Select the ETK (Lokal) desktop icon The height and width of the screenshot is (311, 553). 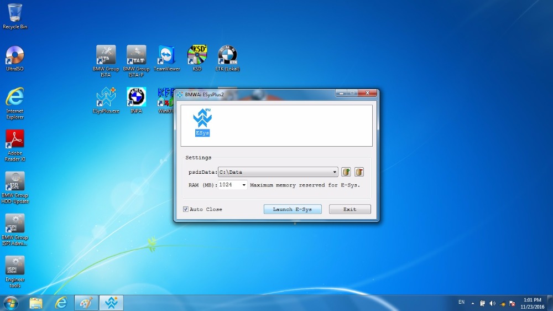coord(227,58)
